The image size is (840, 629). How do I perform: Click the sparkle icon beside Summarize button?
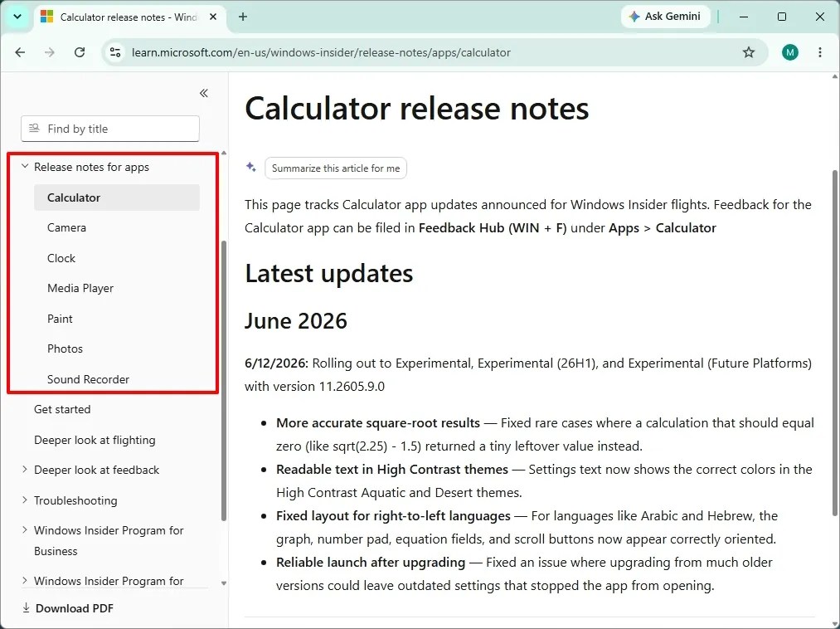pos(250,167)
